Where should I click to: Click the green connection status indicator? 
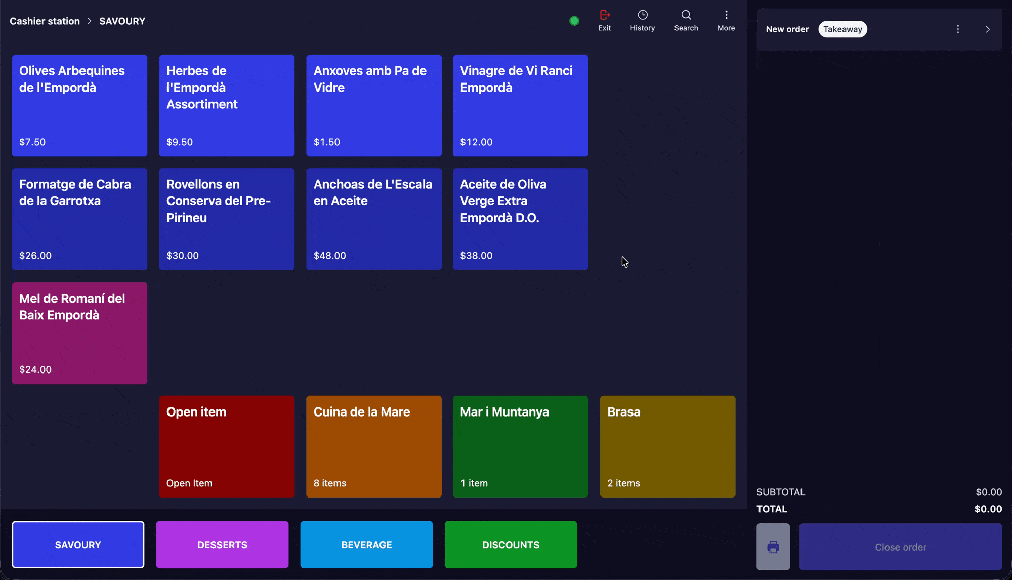(x=574, y=21)
